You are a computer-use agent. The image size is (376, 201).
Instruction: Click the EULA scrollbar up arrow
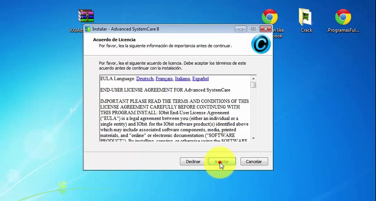click(253, 78)
